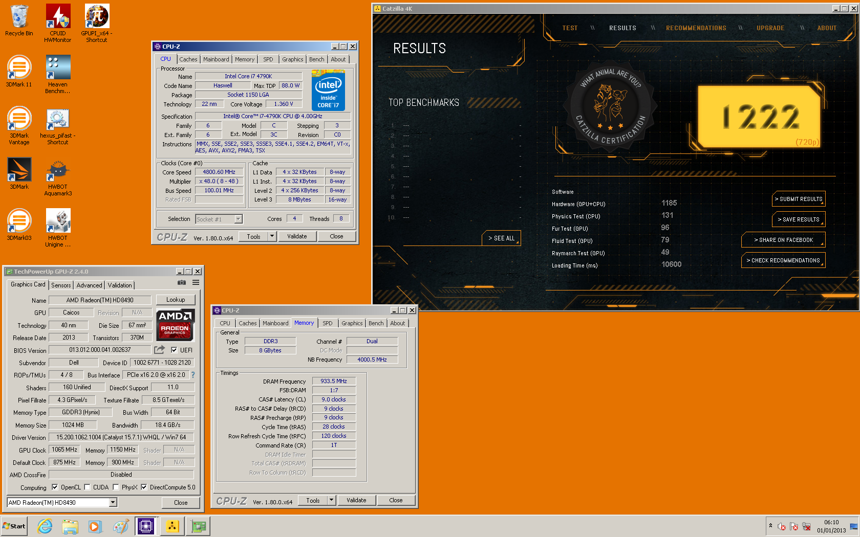Open GPUPI_x64 shortcut icon
Image resolution: width=860 pixels, height=537 pixels.
pyautogui.click(x=97, y=23)
